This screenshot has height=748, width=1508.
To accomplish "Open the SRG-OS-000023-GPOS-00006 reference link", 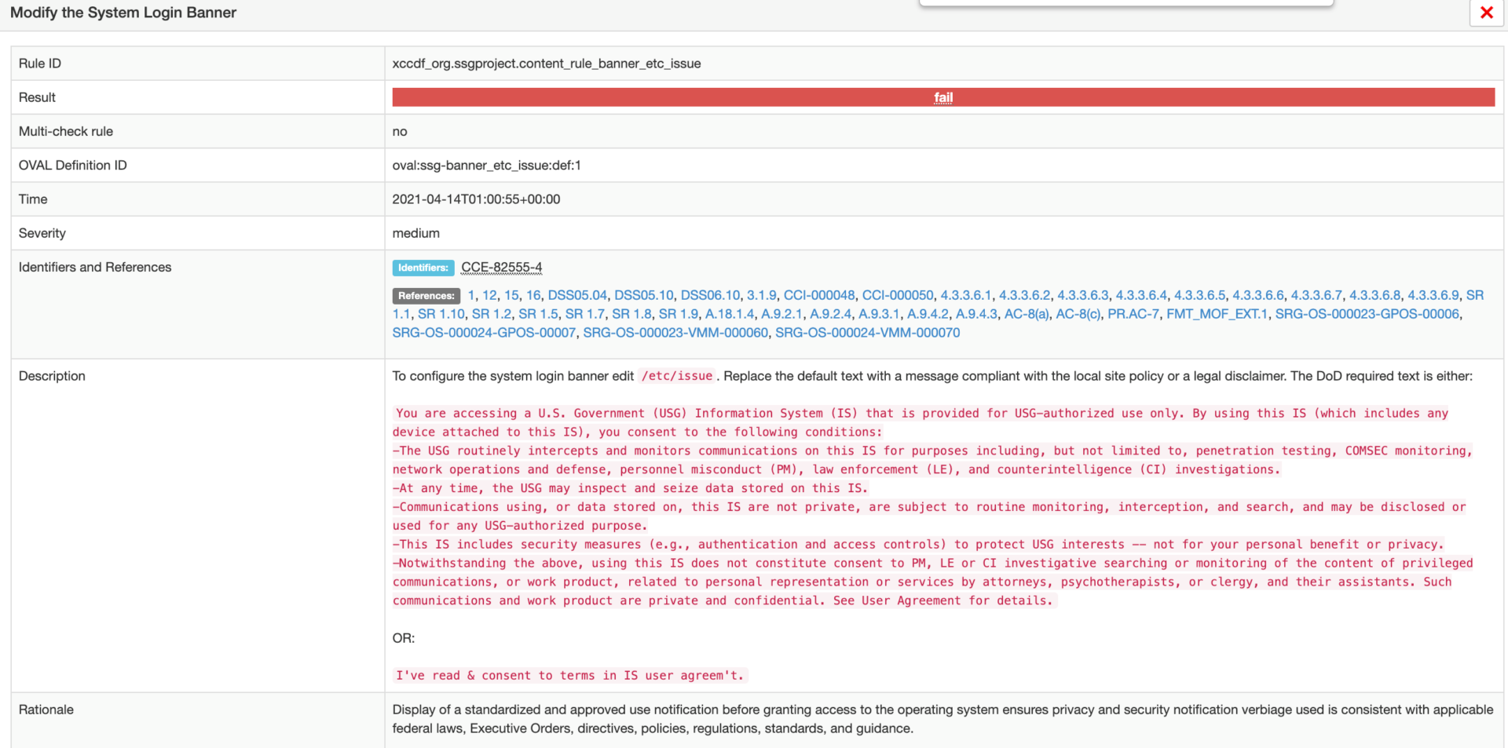I will point(1367,314).
